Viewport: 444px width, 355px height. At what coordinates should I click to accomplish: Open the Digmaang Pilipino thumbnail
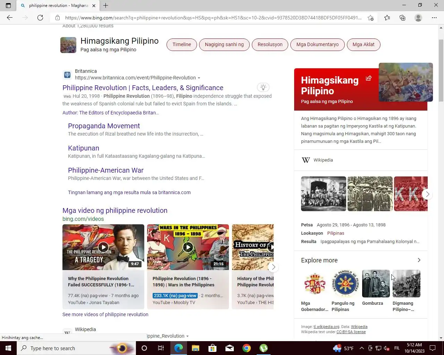click(x=407, y=284)
